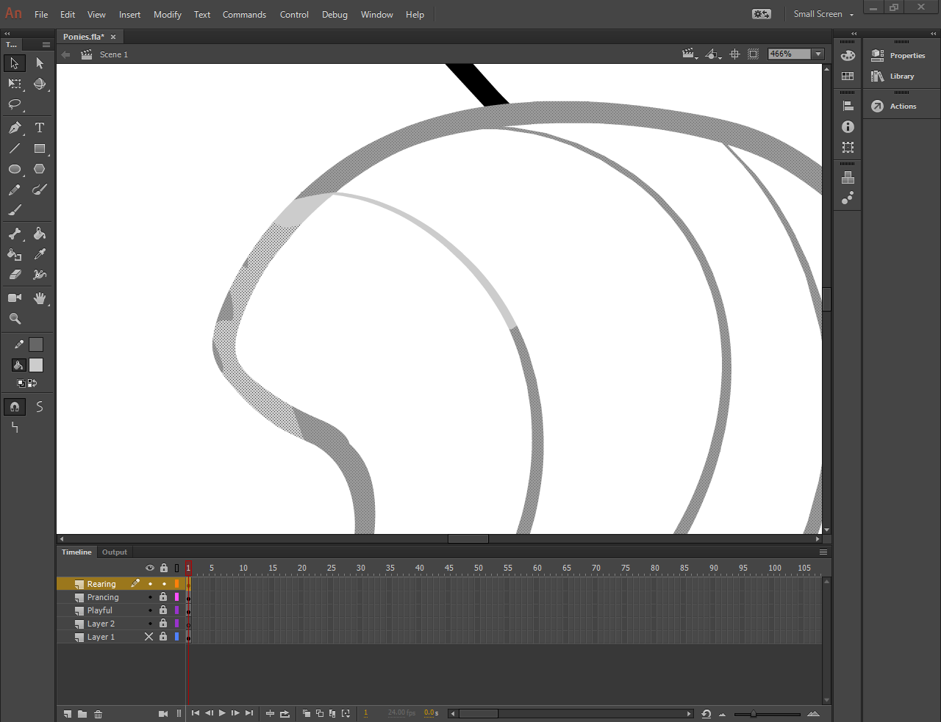Screen dimensions: 941x722
Task: Select the 3D Rotation tool
Action: point(40,84)
